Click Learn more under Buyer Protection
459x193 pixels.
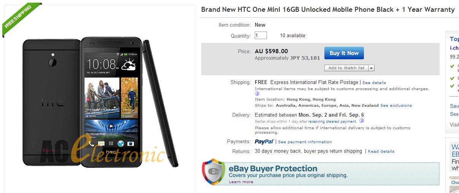(x=241, y=182)
